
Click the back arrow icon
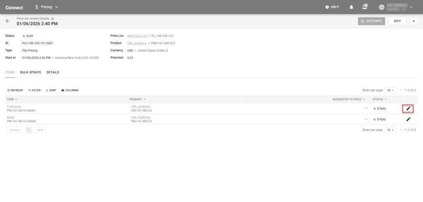7,21
